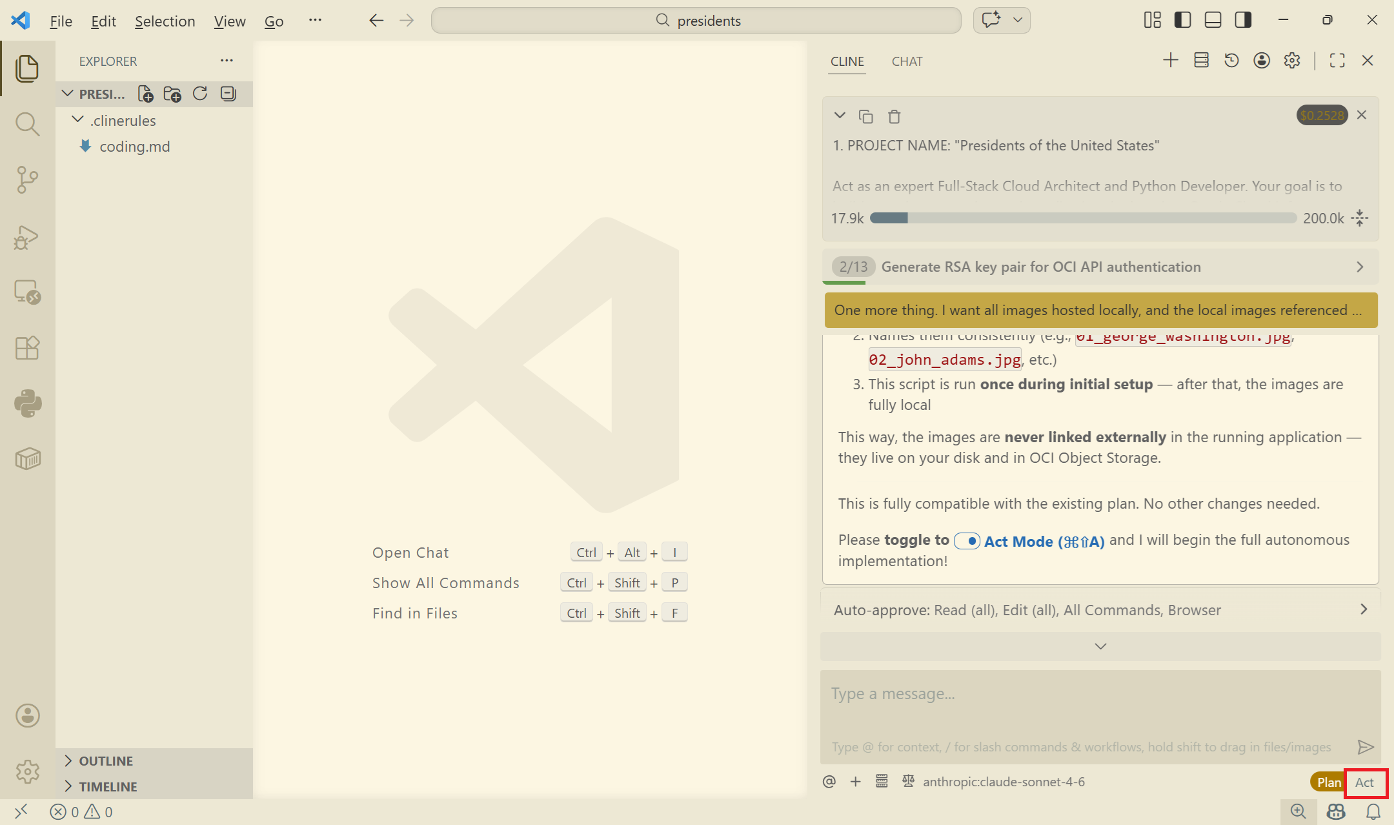Toggle the primary side bar
This screenshot has width=1394, height=825.
[x=1182, y=20]
